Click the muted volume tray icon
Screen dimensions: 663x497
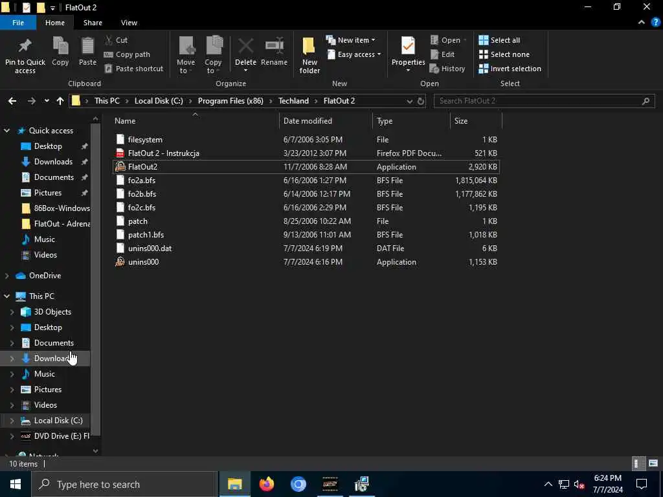[x=579, y=485]
